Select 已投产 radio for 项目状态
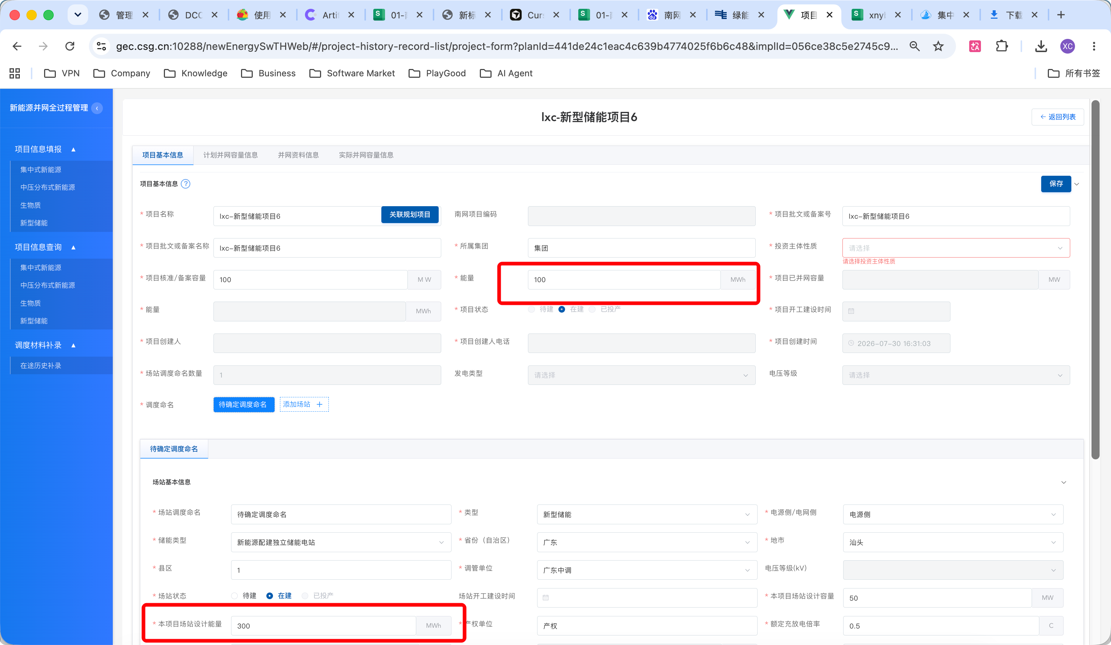1111x645 pixels. click(592, 309)
